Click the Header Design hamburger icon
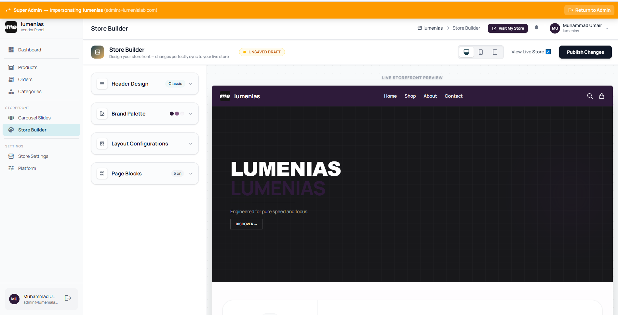Screen dimensions: 618x315 (x=102, y=84)
